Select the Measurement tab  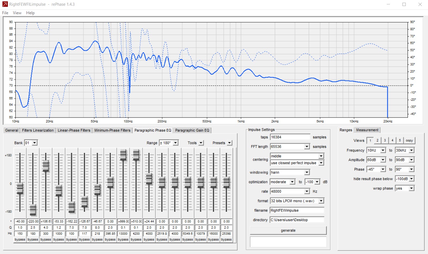367,130
